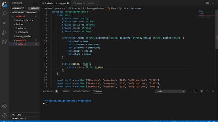Click prototype breadcrumb segment

tap(60, 8)
